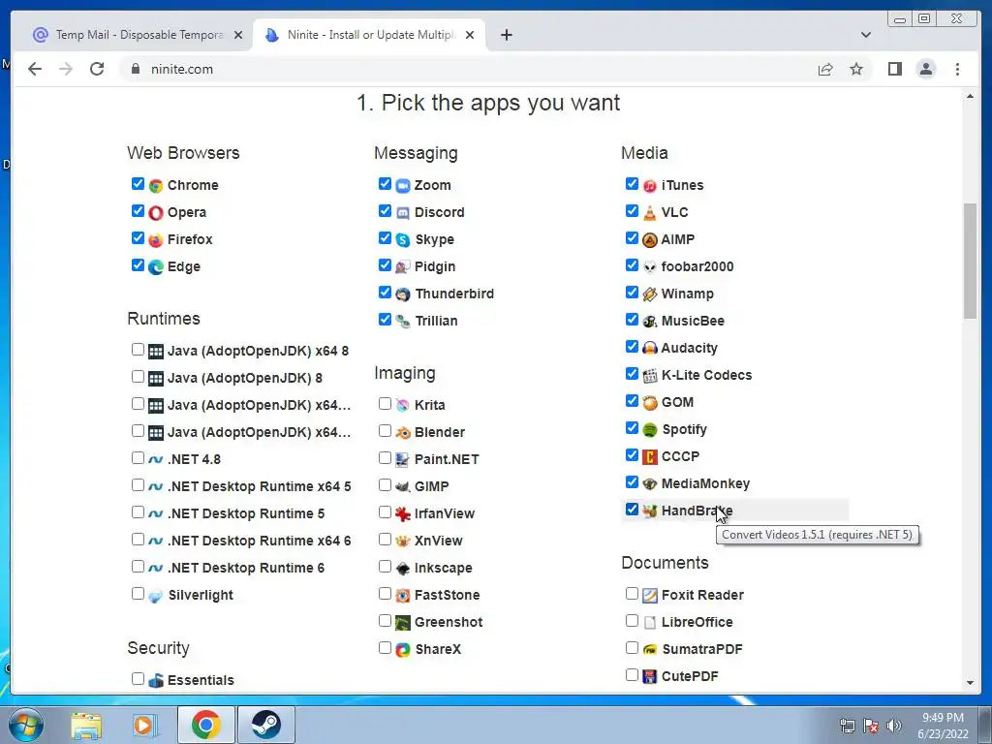Click the CCCP app icon
This screenshot has width=992, height=744.
650,457
